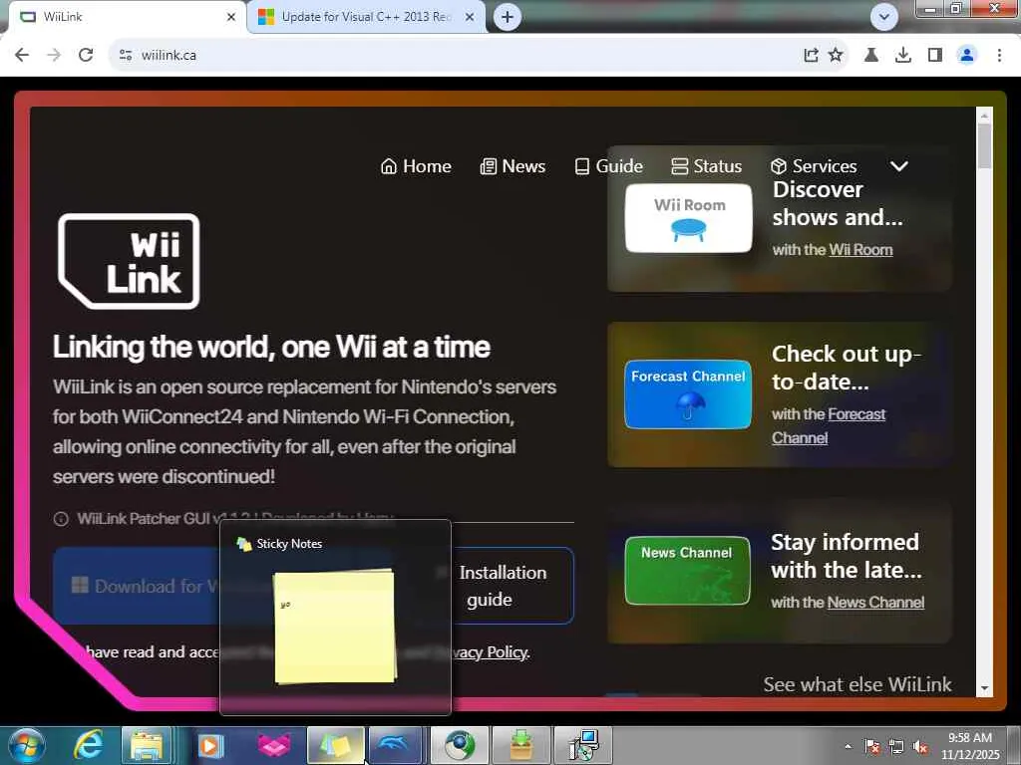The image size is (1021, 765).
Task: Click the heading 'Discover shows and...'
Action: coord(838,203)
